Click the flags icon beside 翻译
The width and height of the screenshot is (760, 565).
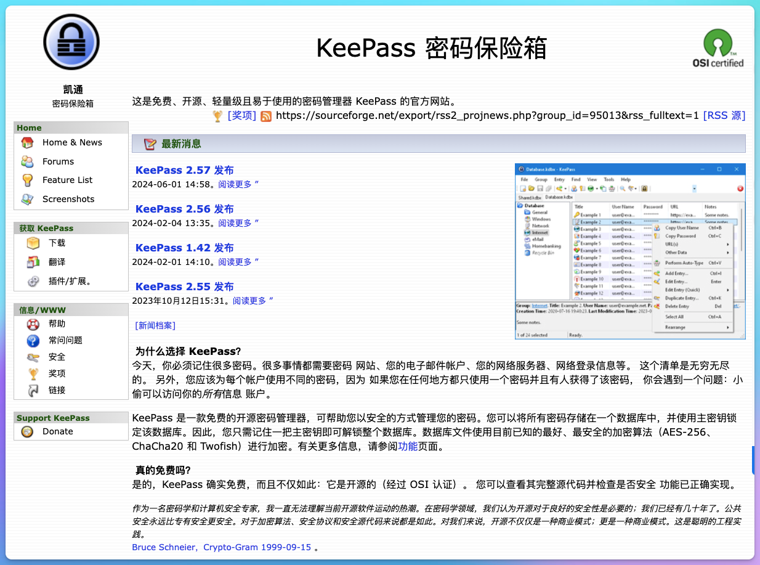33,262
